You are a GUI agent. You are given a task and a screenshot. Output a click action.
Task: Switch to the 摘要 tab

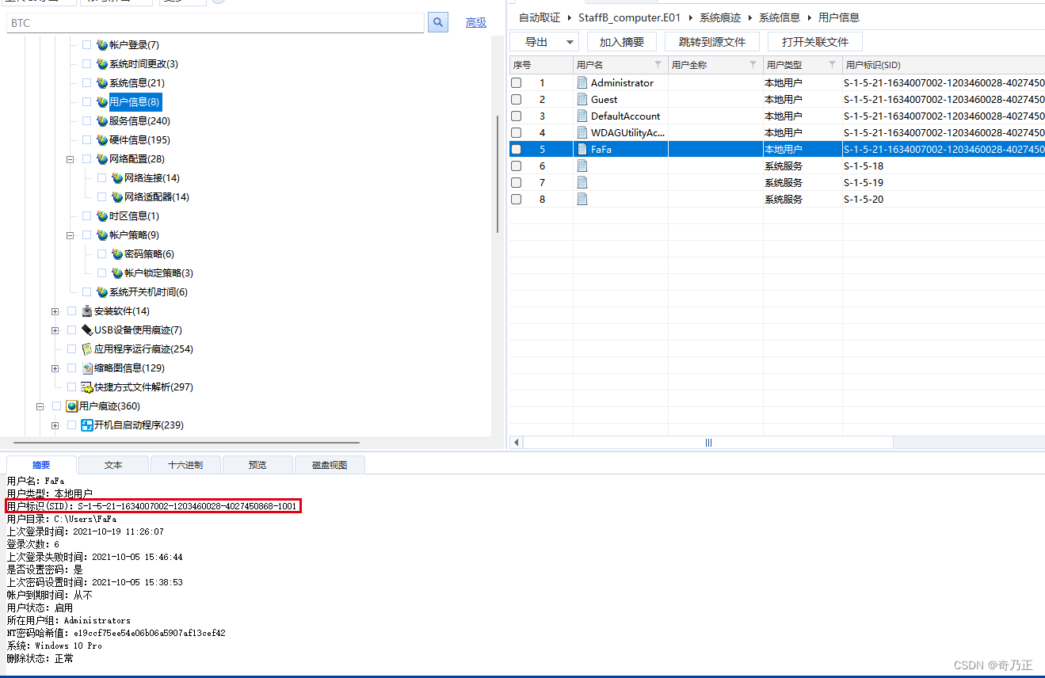(41, 465)
